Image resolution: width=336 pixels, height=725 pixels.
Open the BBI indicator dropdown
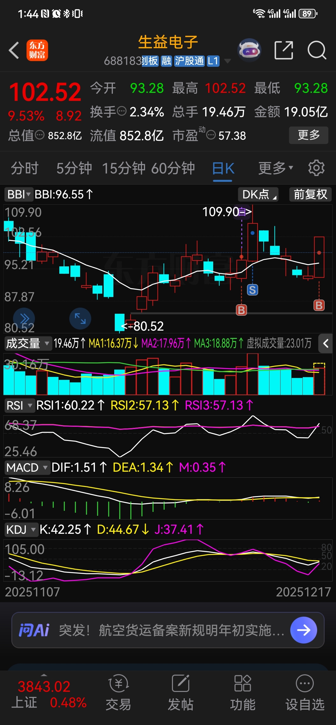19,194
